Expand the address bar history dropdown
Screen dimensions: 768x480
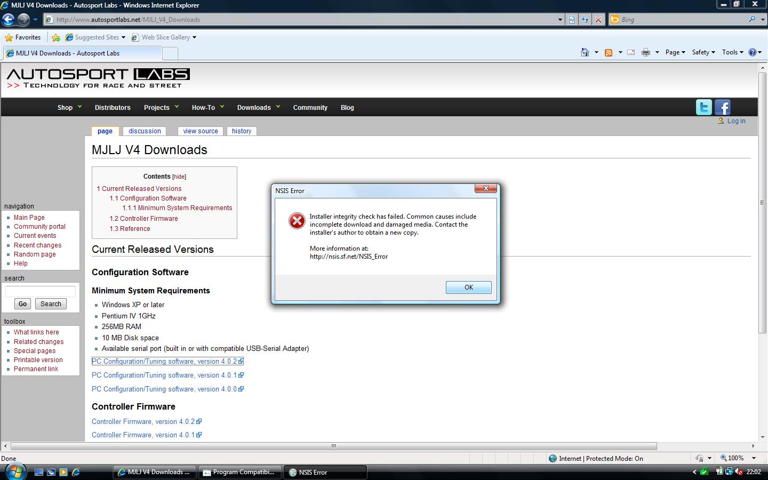[560, 20]
